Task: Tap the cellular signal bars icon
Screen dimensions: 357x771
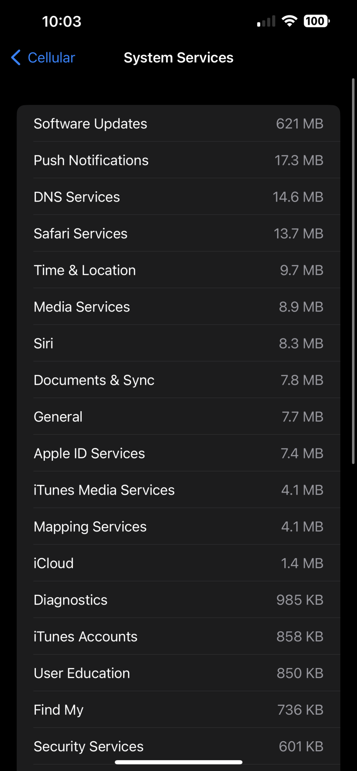Action: pos(266,21)
